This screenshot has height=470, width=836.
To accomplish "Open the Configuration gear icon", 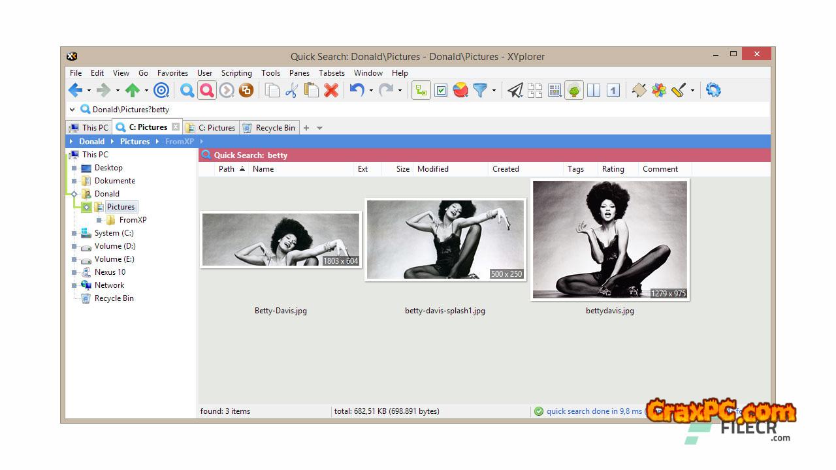I will (713, 91).
